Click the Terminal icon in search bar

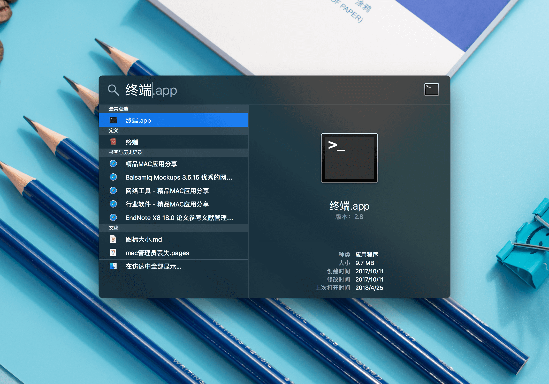pos(431,90)
